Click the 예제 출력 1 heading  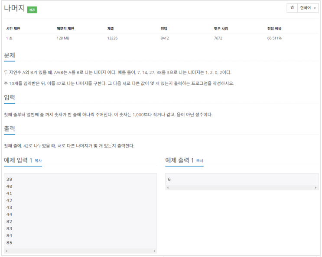[x=179, y=160]
